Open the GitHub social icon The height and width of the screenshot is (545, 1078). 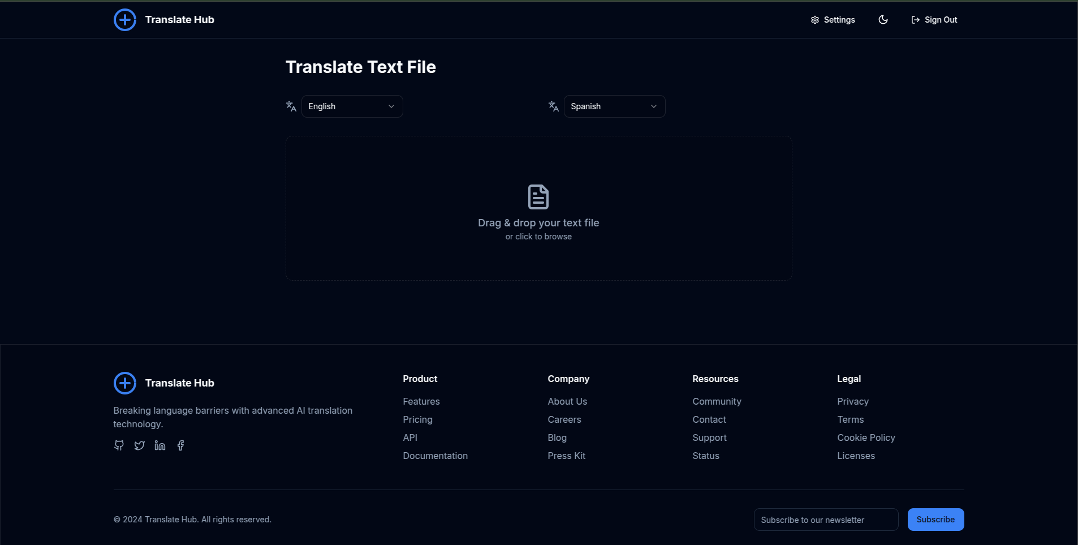pyautogui.click(x=119, y=445)
